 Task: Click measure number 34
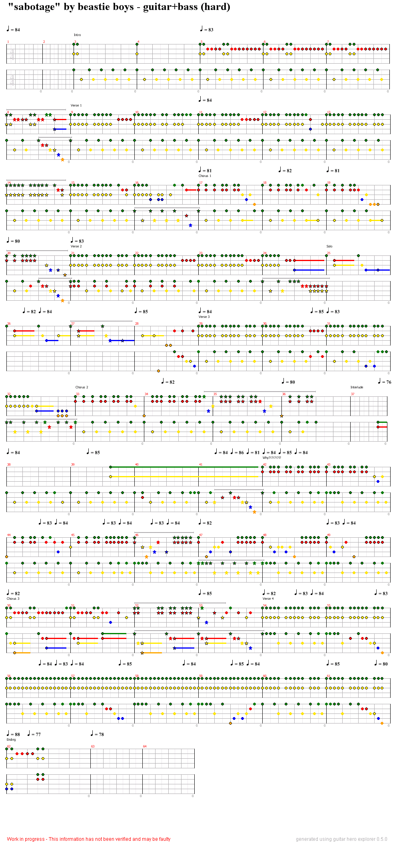click(x=146, y=394)
